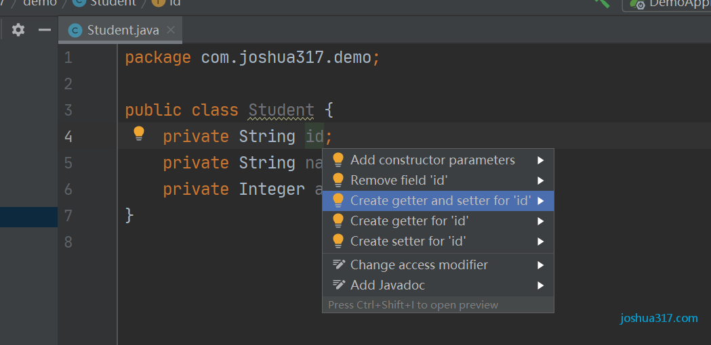The height and width of the screenshot is (345, 711).
Task: Click the 'demo' breadcrumb in navigation bar
Action: tap(40, 3)
